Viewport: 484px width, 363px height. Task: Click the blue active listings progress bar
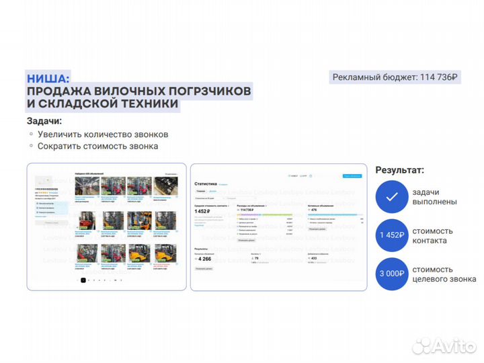click(333, 214)
